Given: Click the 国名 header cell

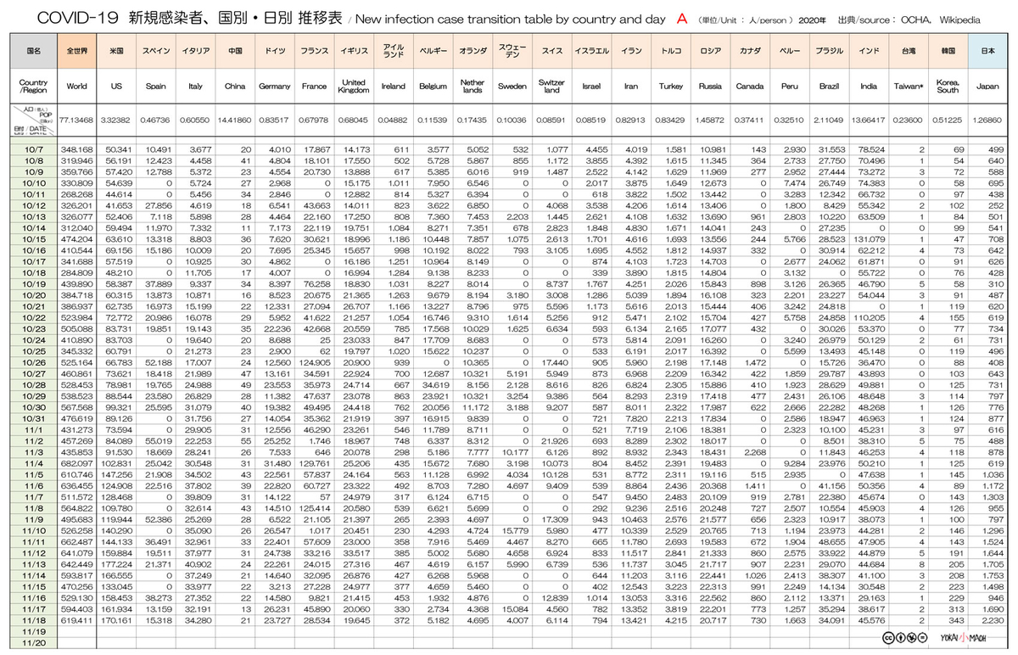Looking at the screenshot, I should (x=34, y=51).
